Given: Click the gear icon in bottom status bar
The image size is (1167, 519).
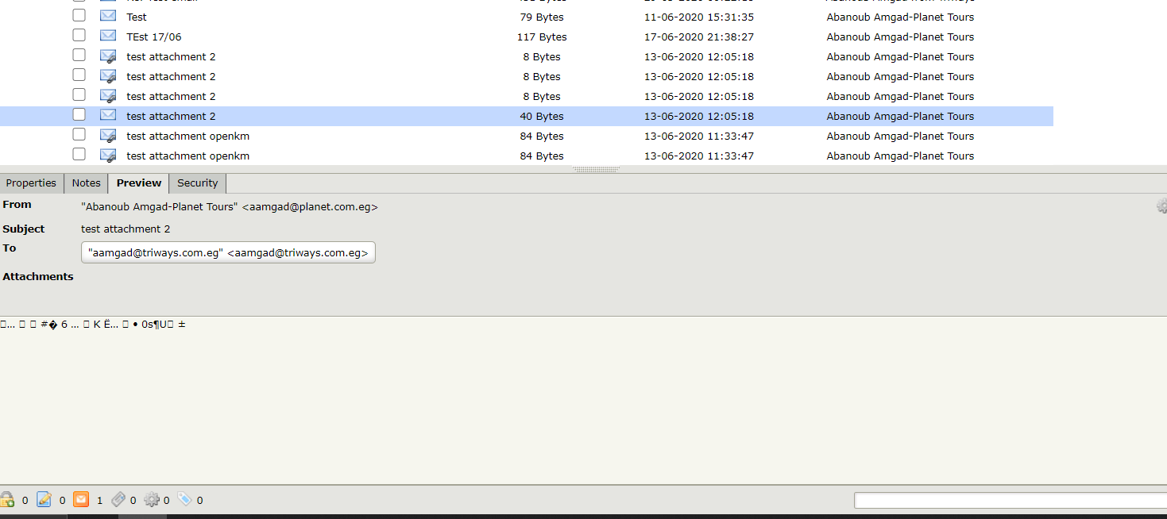Looking at the screenshot, I should [152, 500].
